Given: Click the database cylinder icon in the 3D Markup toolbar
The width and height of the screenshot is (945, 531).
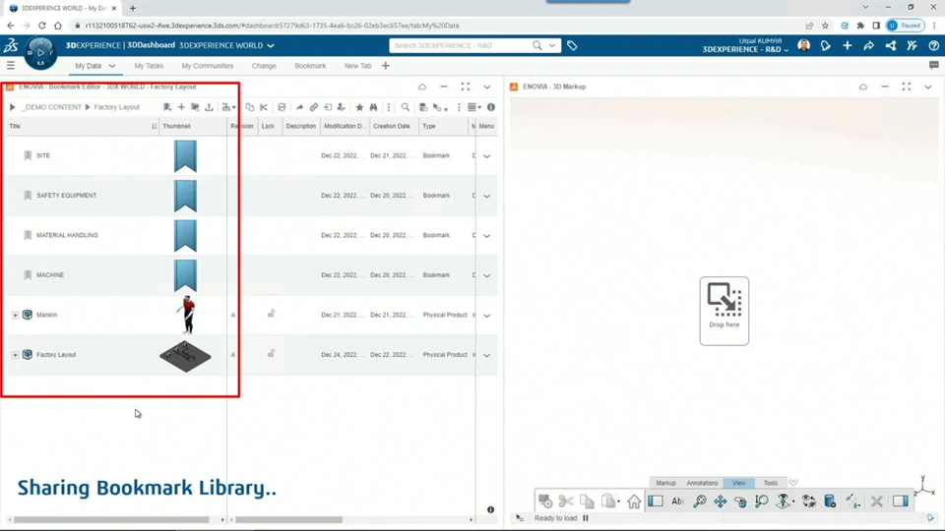Looking at the screenshot, I should (x=830, y=501).
